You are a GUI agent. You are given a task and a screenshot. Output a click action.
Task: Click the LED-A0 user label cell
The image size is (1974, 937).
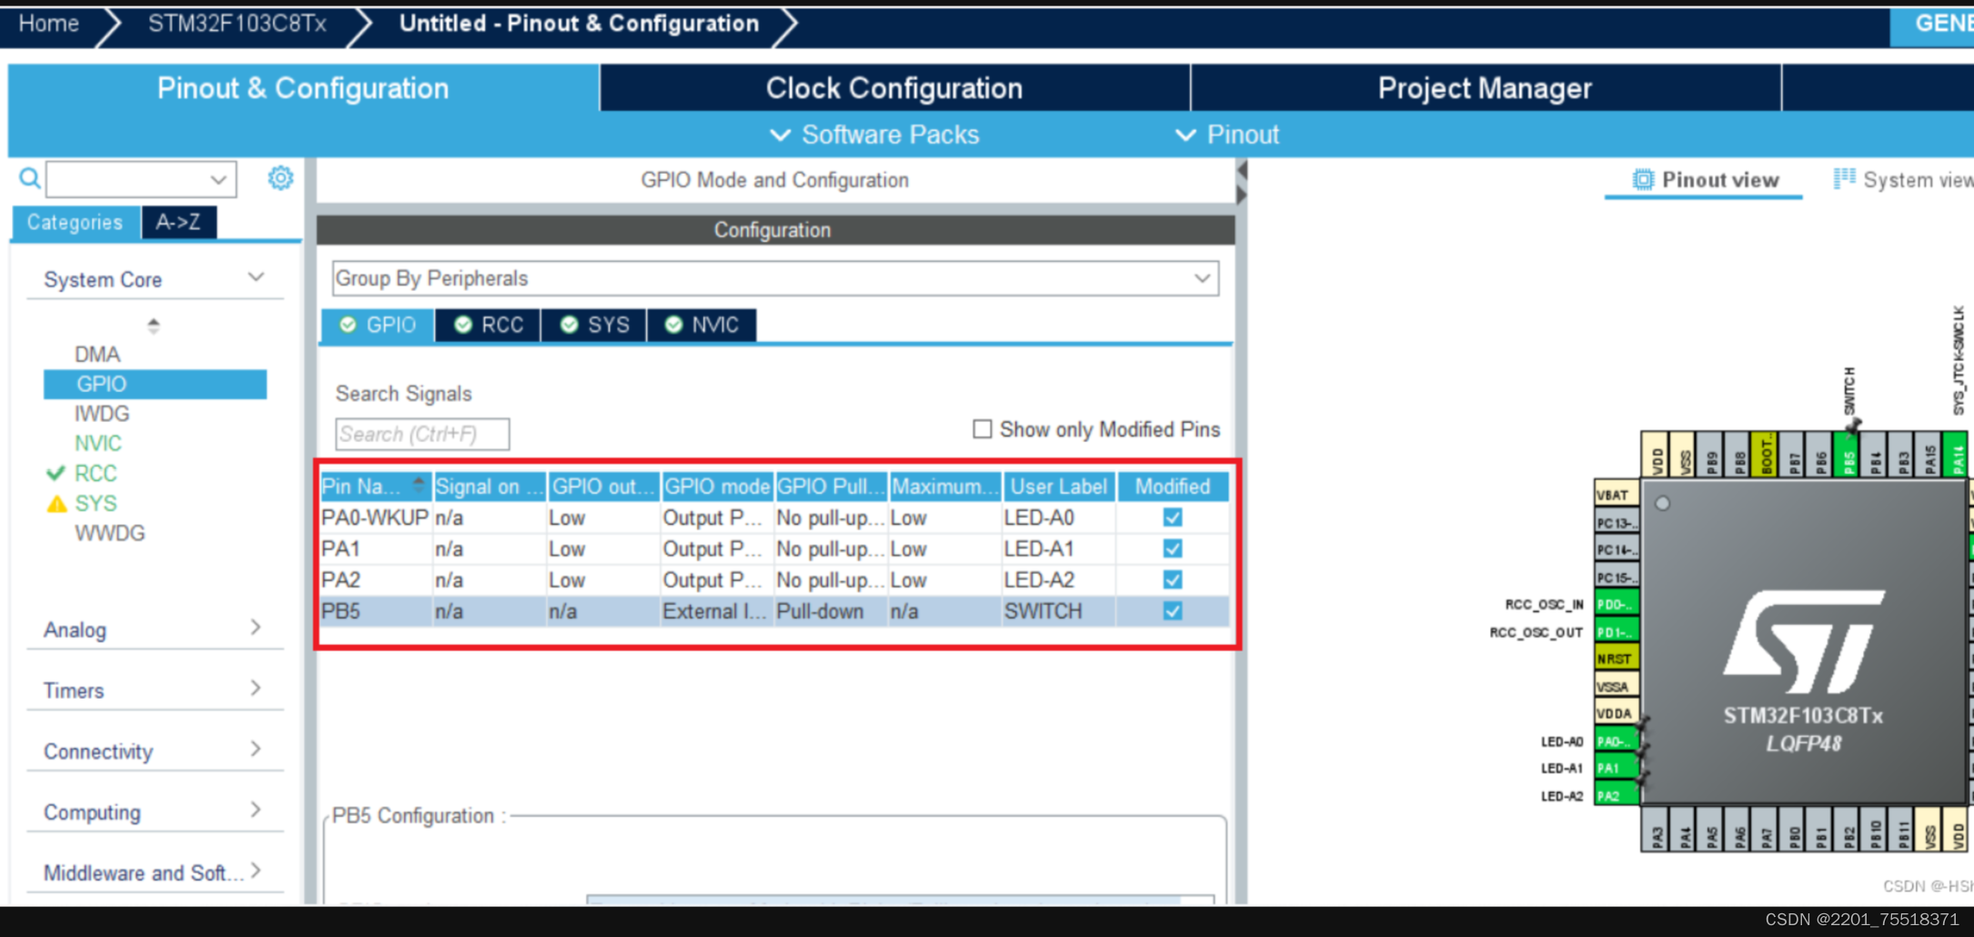point(1058,518)
